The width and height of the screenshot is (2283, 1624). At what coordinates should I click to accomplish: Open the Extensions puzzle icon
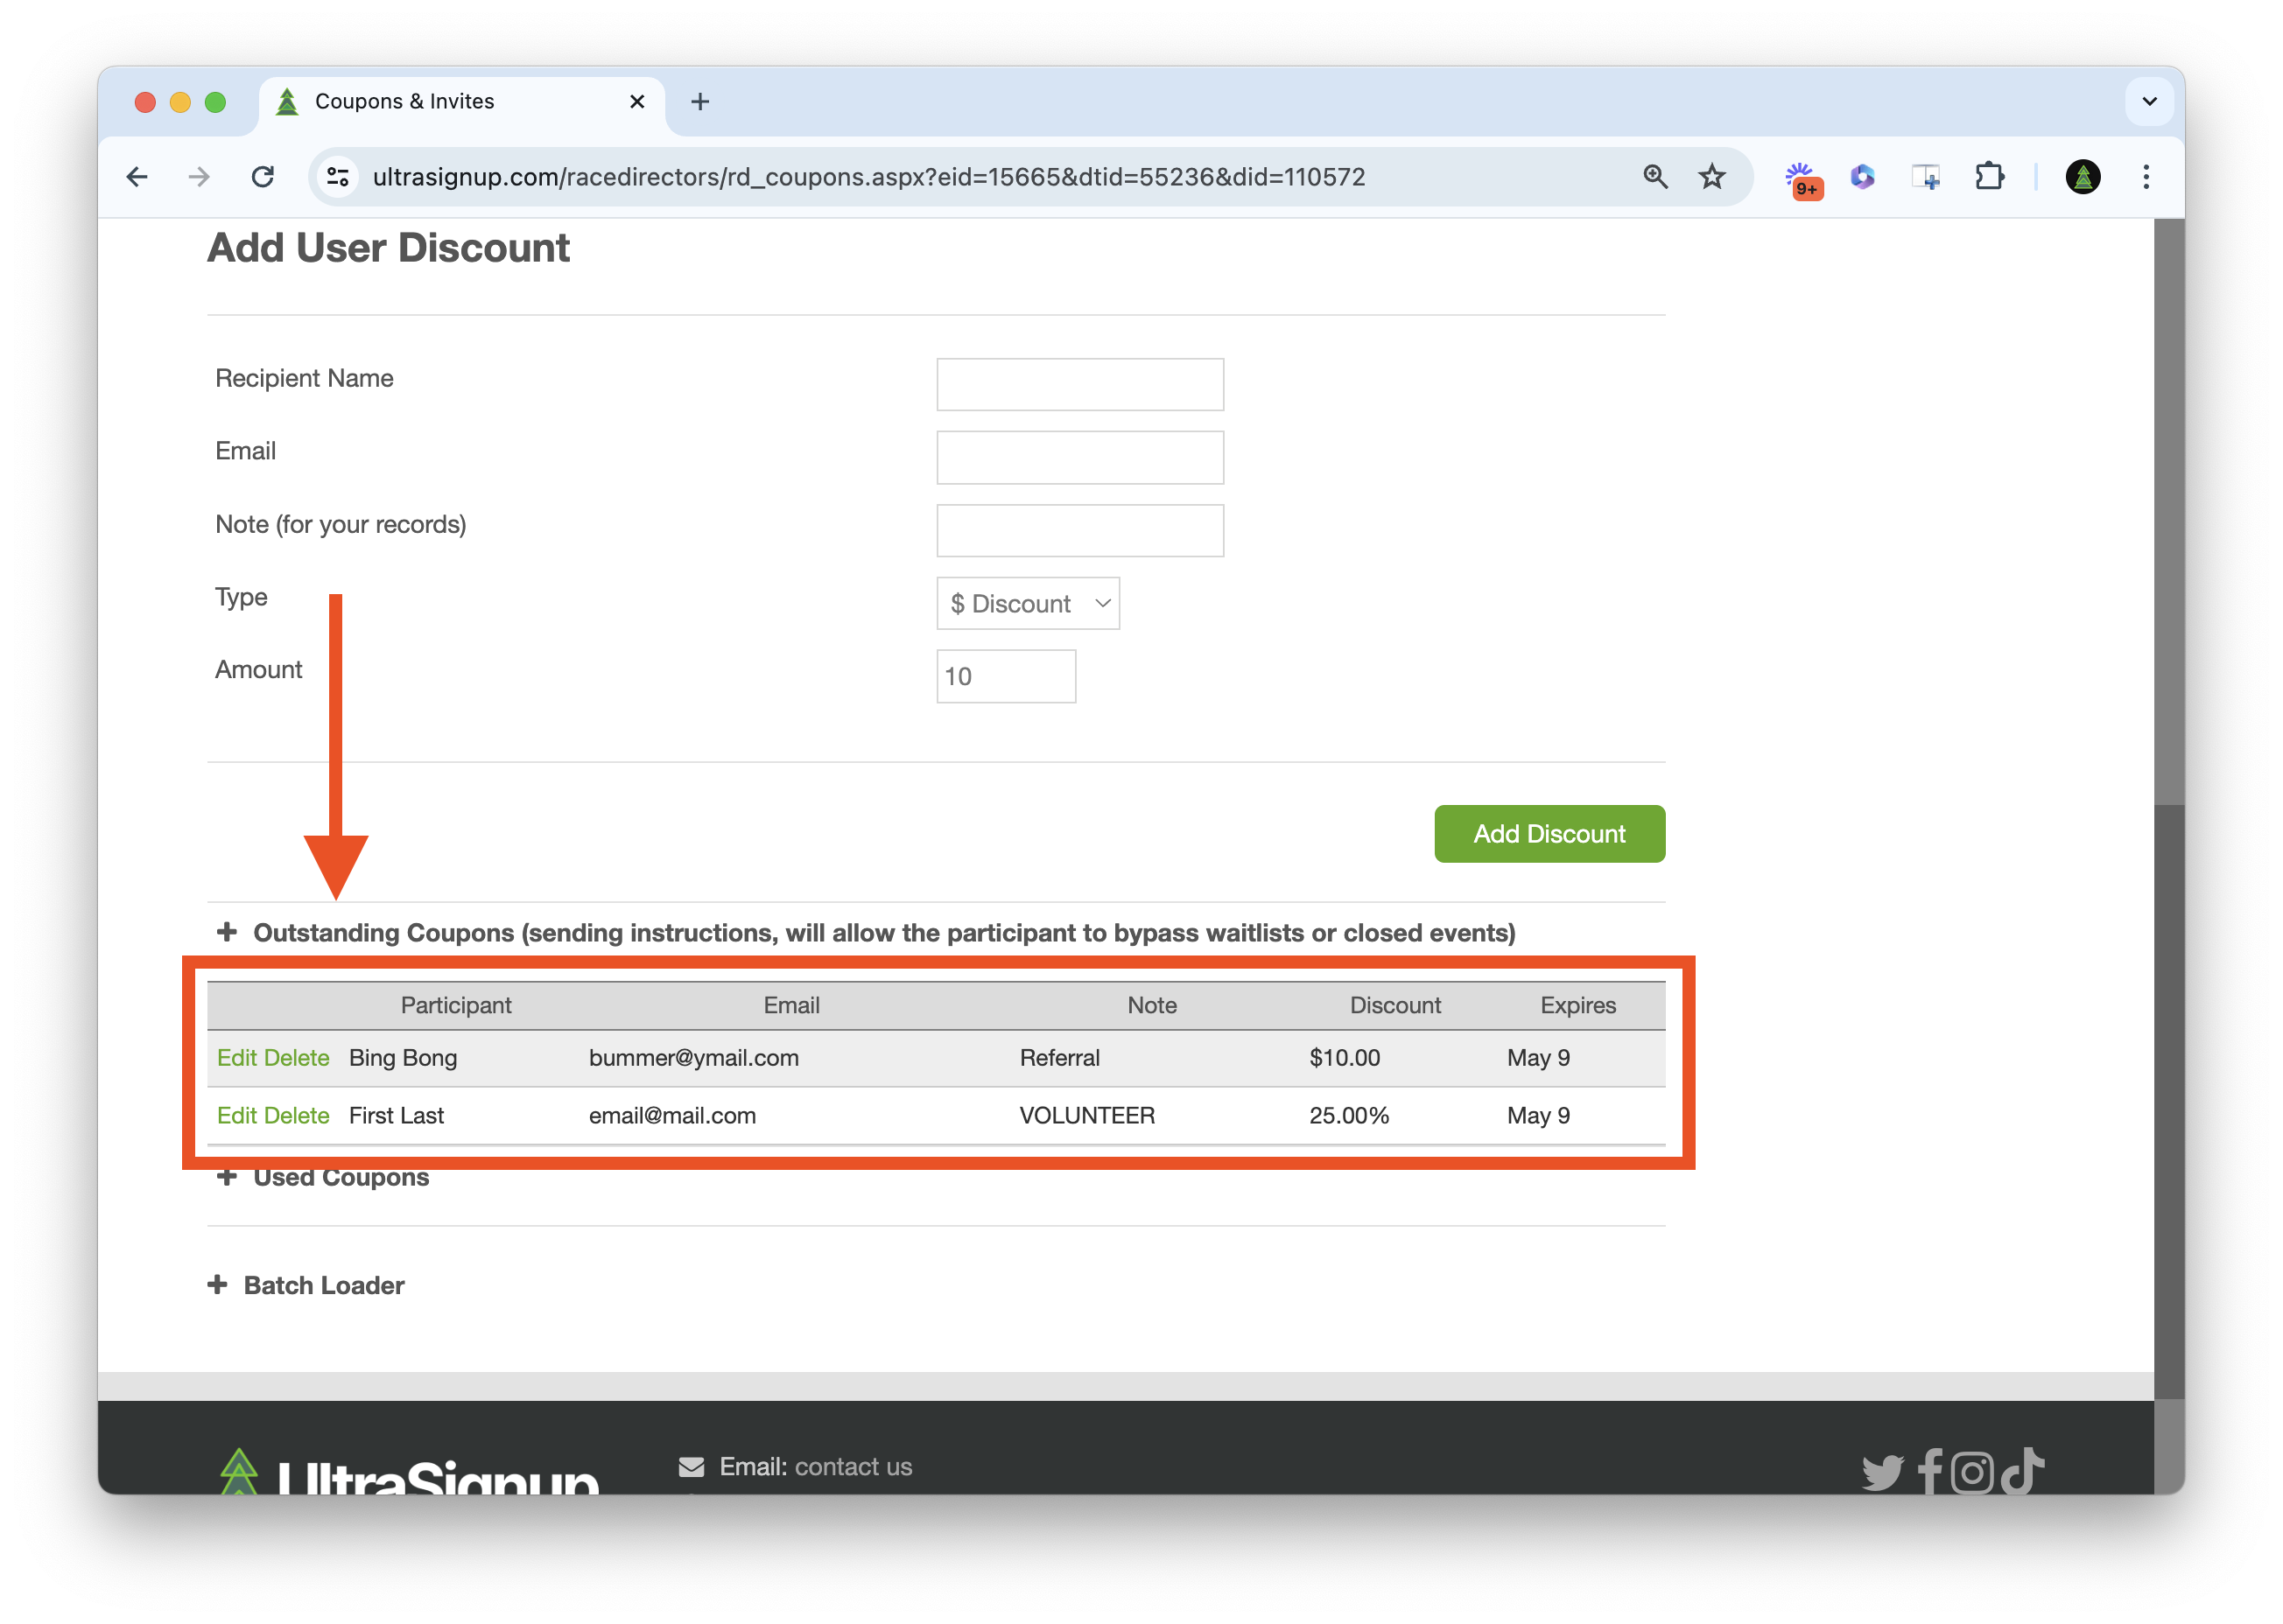[1989, 177]
